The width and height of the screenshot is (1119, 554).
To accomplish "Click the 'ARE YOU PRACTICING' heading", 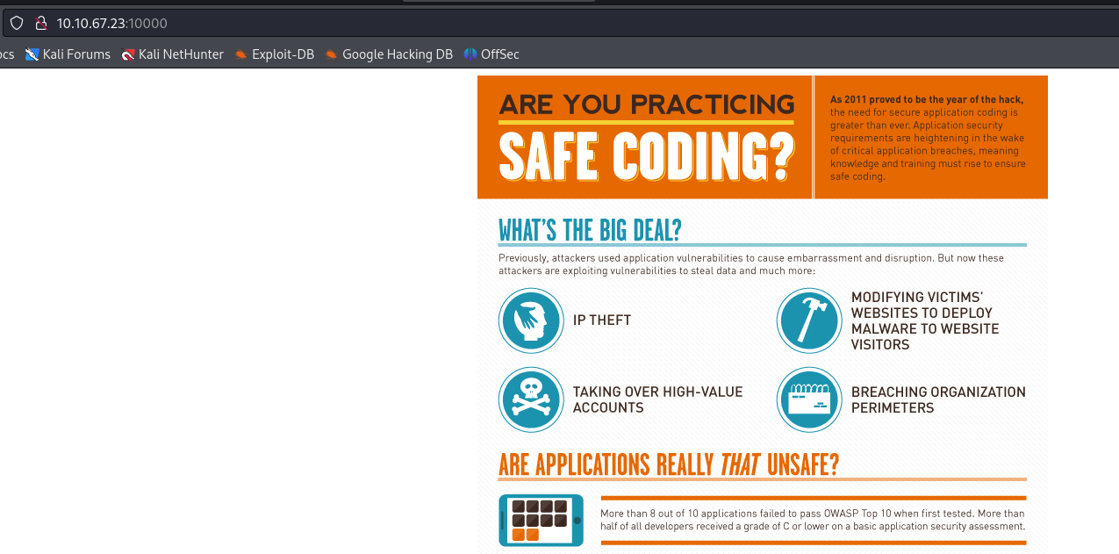I will [x=647, y=104].
